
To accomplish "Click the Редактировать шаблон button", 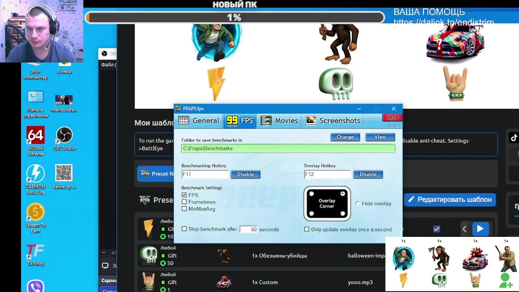I will (x=450, y=200).
